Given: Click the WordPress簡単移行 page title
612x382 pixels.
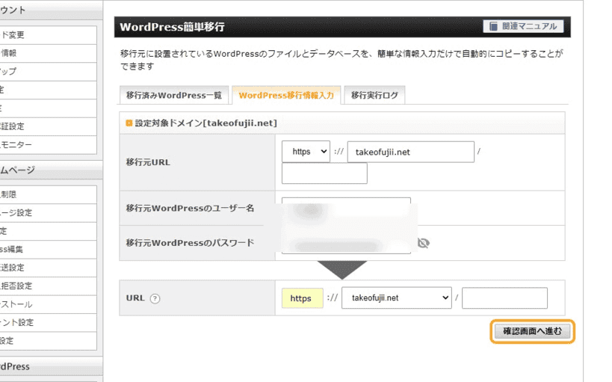Looking at the screenshot, I should 172,27.
